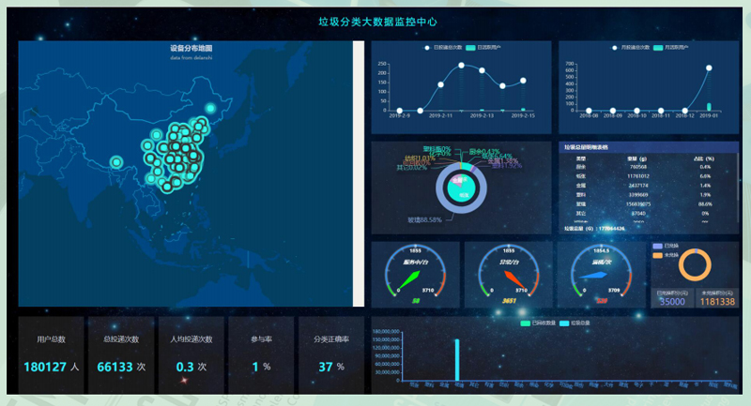This screenshot has height=406, width=751.
Task: Click the isolated map marker in the northeast
Action: coord(209,109)
